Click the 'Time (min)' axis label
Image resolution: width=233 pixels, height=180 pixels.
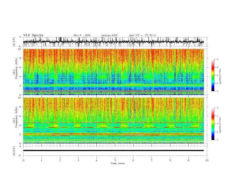click(118, 163)
